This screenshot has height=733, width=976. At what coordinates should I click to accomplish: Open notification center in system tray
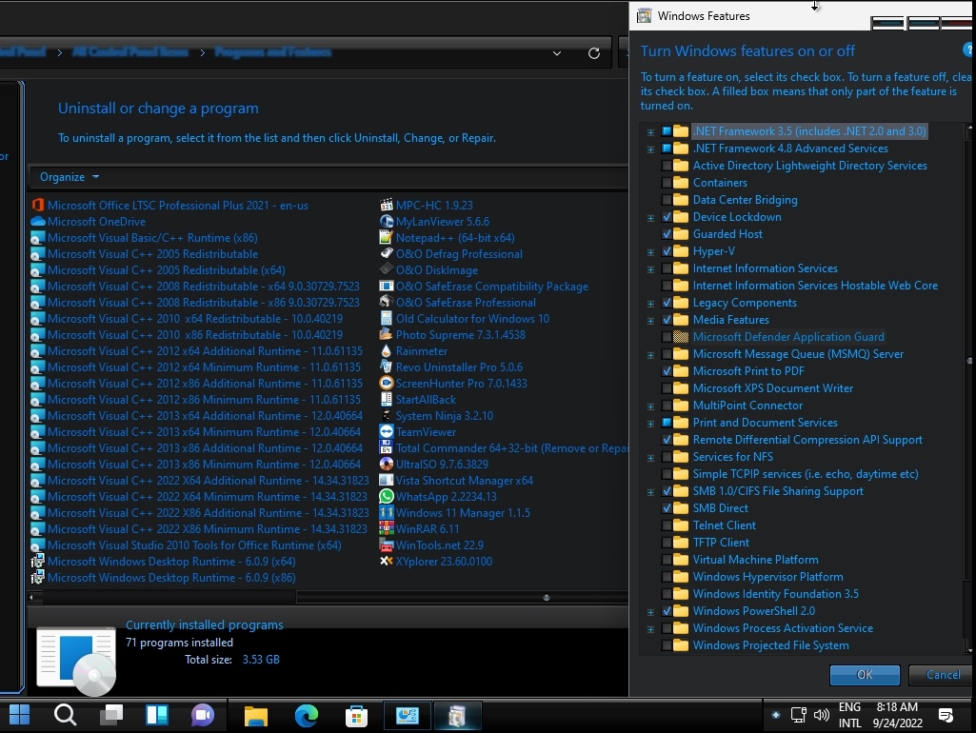(x=946, y=716)
